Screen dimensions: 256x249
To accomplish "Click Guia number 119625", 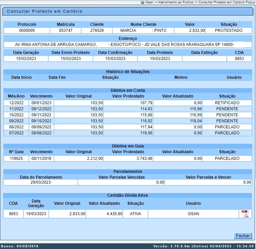I will point(16,159).
